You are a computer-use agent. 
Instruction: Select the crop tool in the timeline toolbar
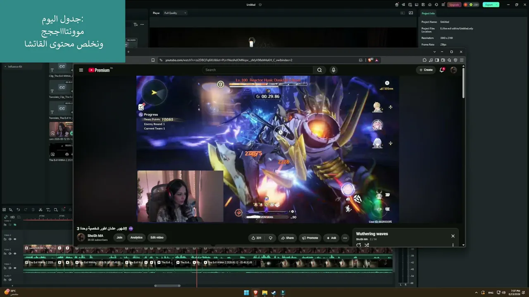click(56, 210)
